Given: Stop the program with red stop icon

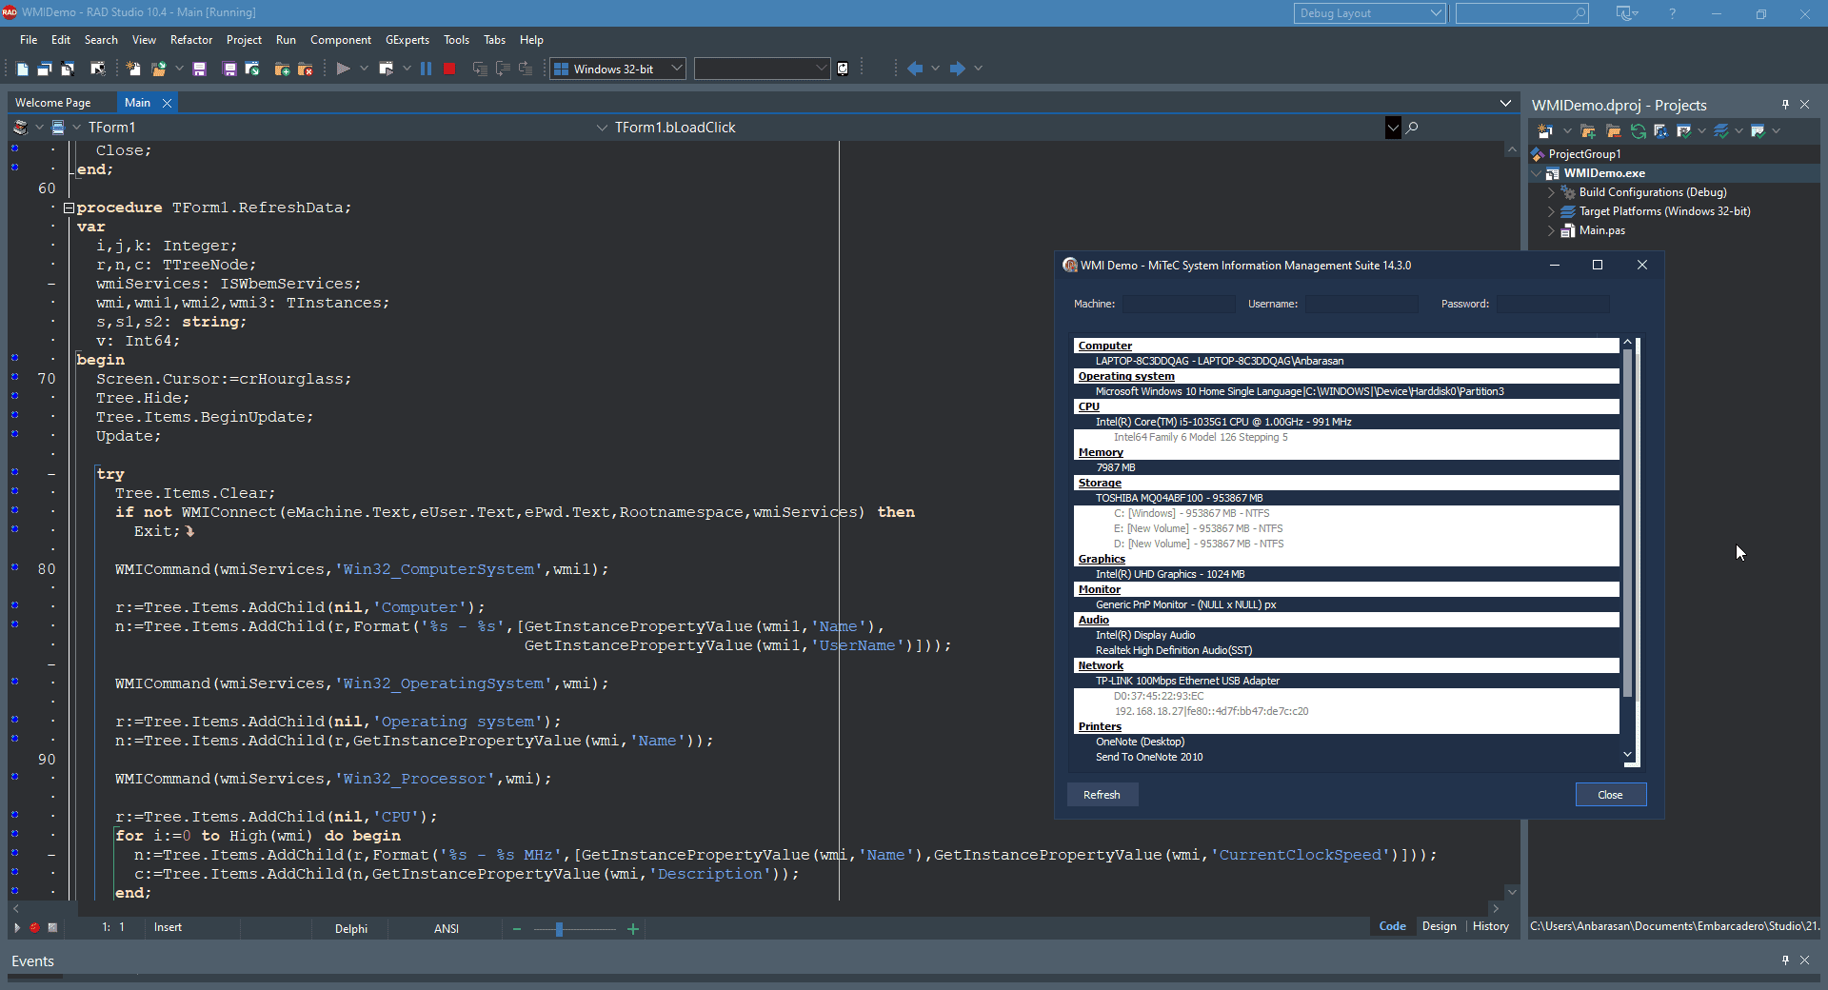Looking at the screenshot, I should (449, 69).
